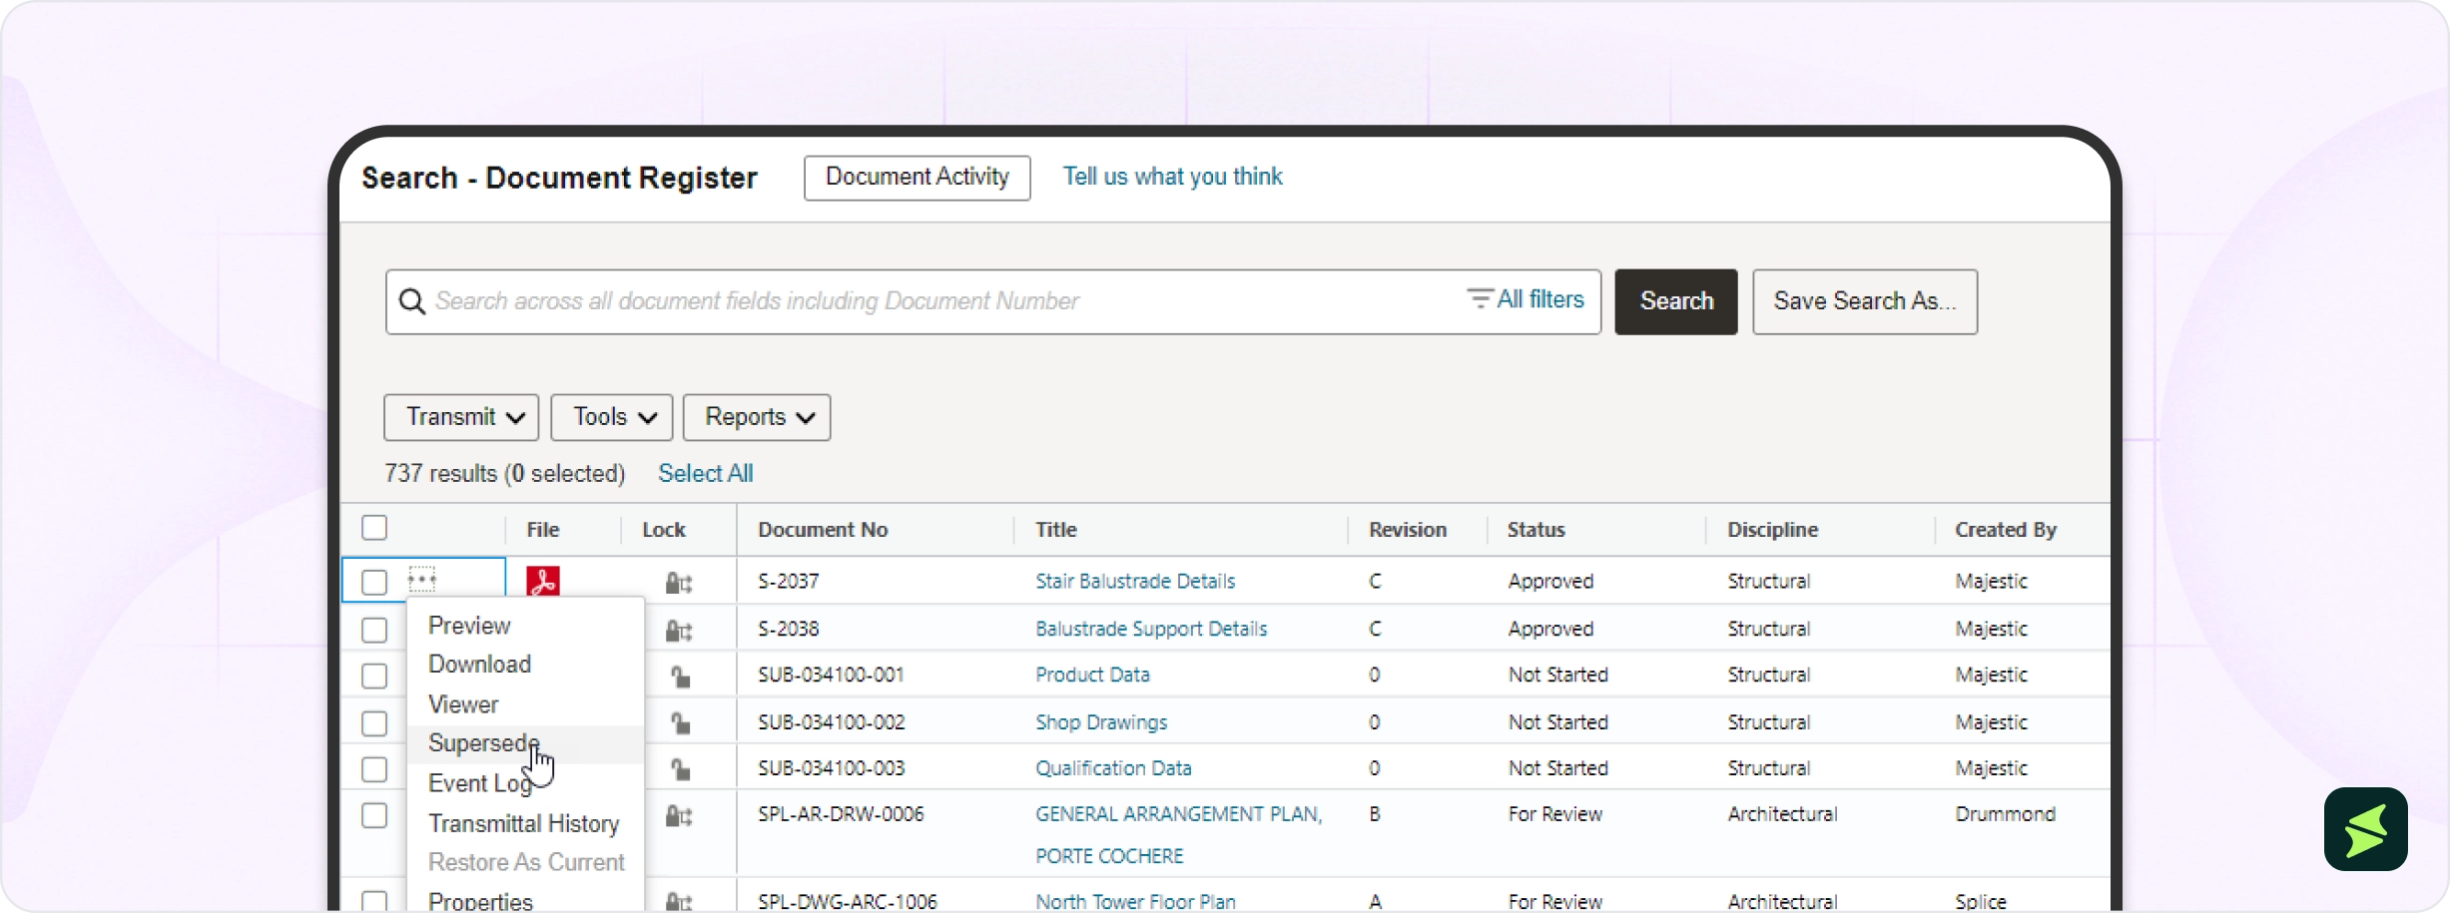Open the GENERAL ARRANGEMENT PLAN, PORTE COCHERE link
Image resolution: width=2450 pixels, height=913 pixels.
(x=1179, y=835)
